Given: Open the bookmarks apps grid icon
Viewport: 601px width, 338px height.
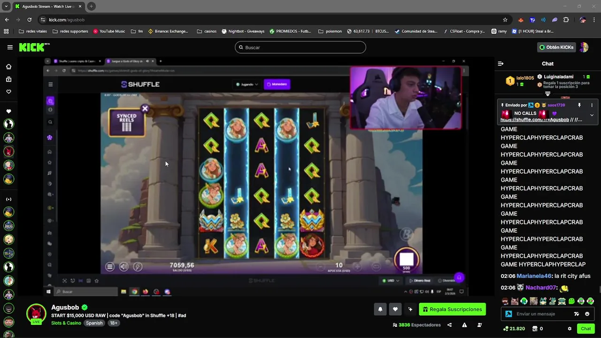Looking at the screenshot, I should [6, 31].
